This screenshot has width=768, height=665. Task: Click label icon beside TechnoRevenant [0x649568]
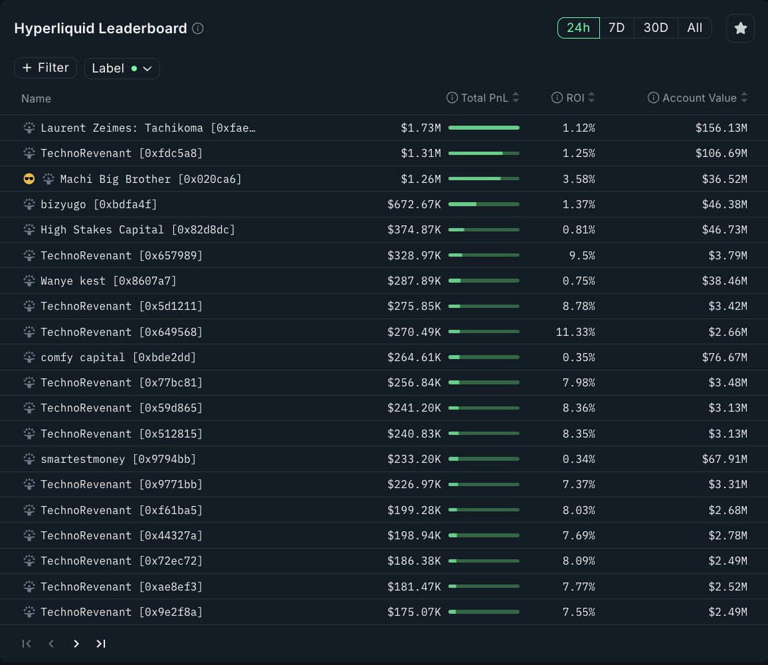click(29, 332)
